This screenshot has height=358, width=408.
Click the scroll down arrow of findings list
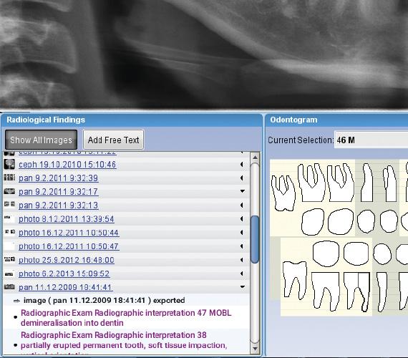coord(255,349)
